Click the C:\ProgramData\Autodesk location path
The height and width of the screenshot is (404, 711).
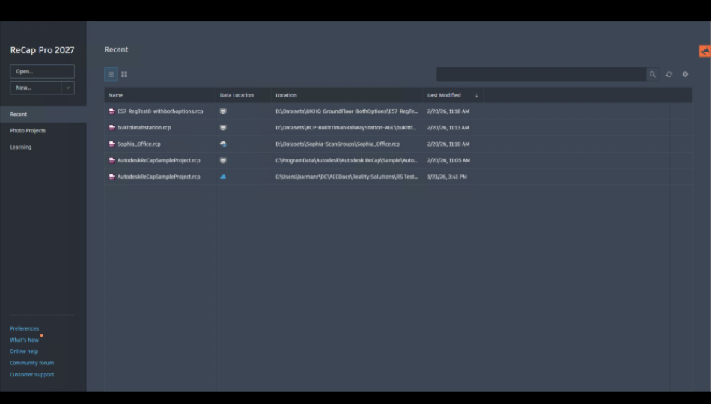pos(347,160)
